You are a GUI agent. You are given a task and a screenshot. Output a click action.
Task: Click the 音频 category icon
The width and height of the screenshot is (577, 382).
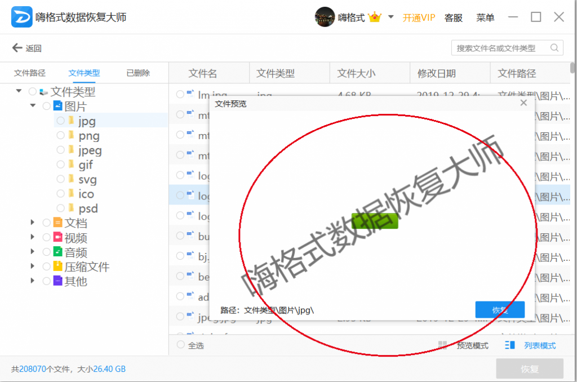pos(58,251)
